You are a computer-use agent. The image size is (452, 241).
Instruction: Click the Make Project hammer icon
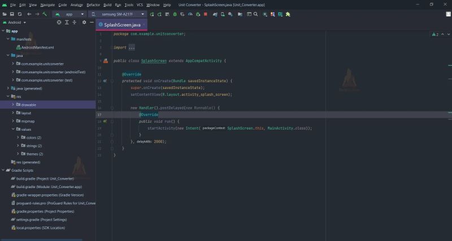click(x=45, y=14)
